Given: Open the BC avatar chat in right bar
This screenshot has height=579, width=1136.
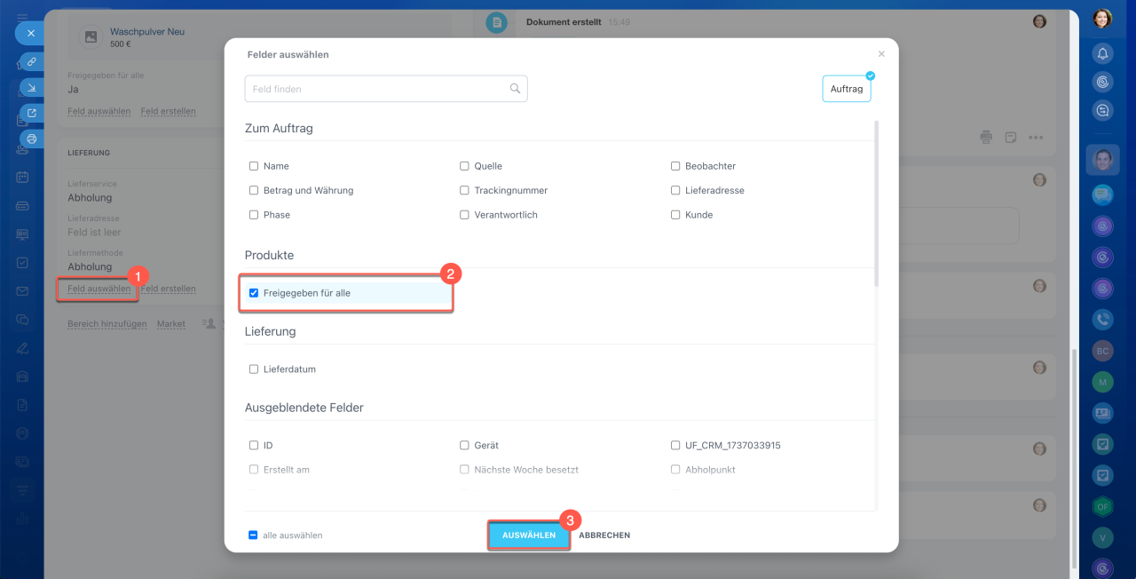Looking at the screenshot, I should point(1102,351).
